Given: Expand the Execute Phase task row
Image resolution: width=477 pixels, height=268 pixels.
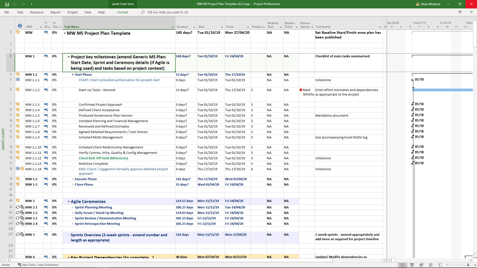Looking at the screenshot, I should [73, 179].
